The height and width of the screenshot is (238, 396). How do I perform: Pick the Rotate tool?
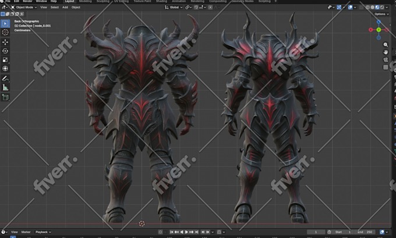(5, 51)
